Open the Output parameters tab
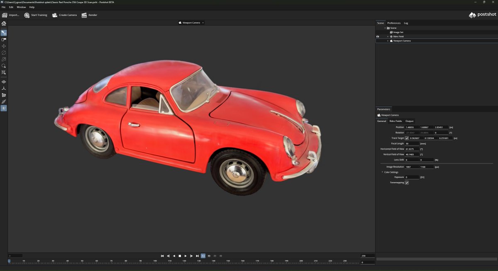498x271 pixels. tap(409, 121)
